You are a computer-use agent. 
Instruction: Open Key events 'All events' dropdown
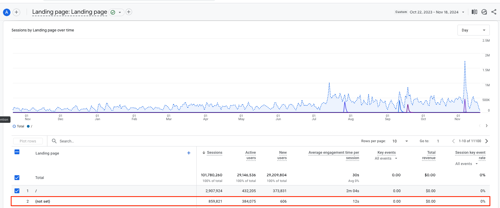[386, 159]
